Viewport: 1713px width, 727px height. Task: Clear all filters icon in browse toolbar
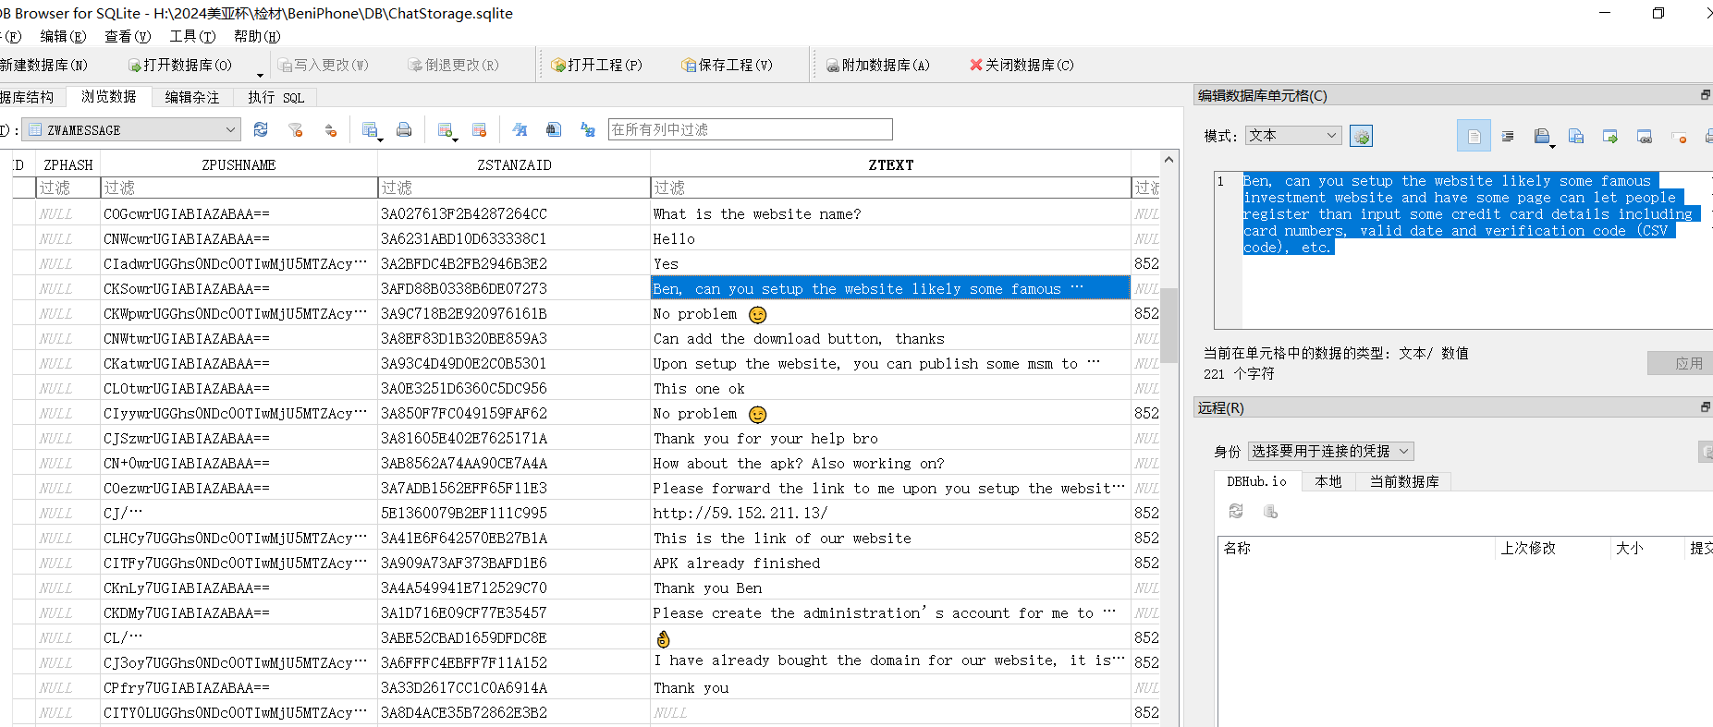click(x=296, y=130)
